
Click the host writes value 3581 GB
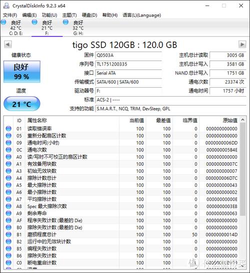(228, 64)
